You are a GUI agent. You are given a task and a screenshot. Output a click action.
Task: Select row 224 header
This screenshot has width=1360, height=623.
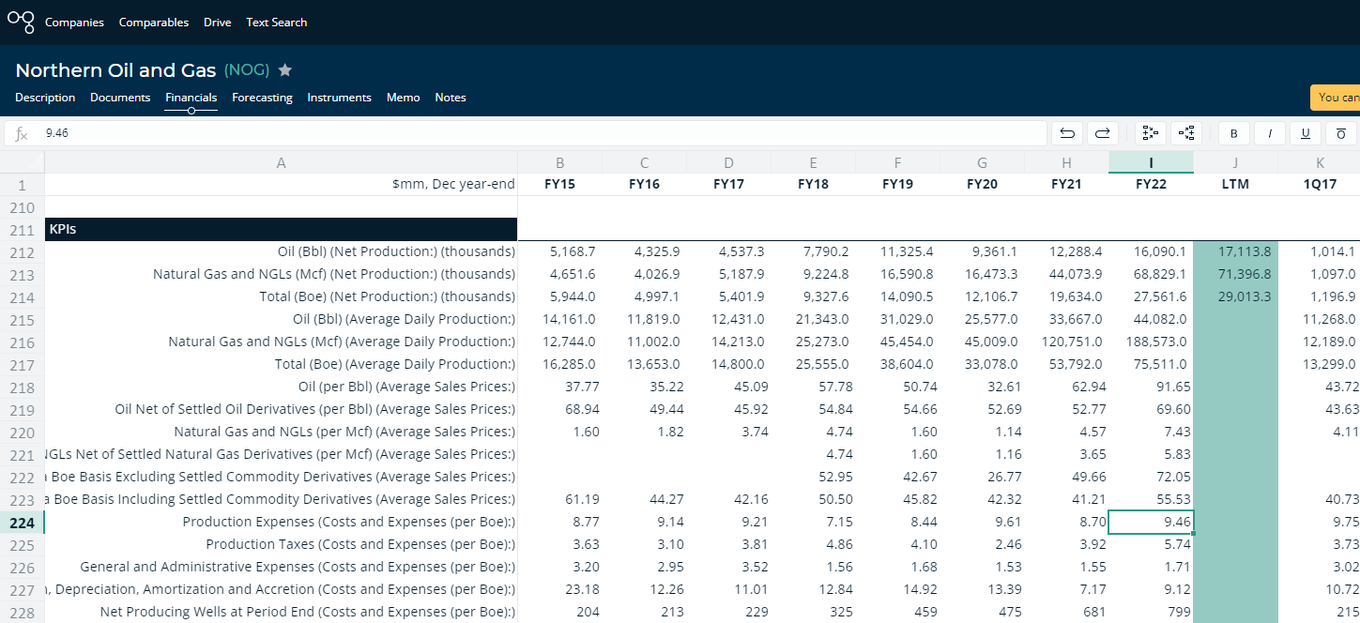[23, 523]
